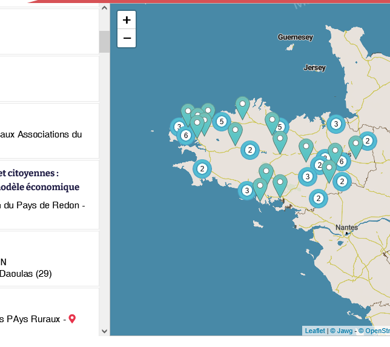Select the Daoulas (29) list entry

[26, 273]
